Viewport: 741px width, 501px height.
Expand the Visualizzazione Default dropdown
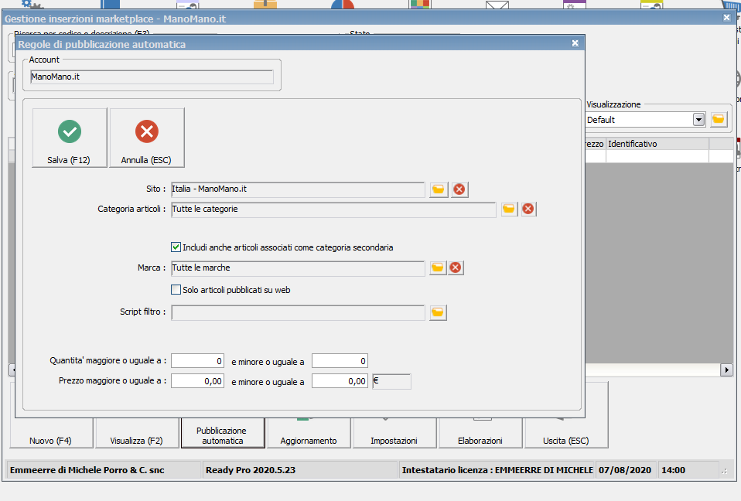[x=699, y=120]
